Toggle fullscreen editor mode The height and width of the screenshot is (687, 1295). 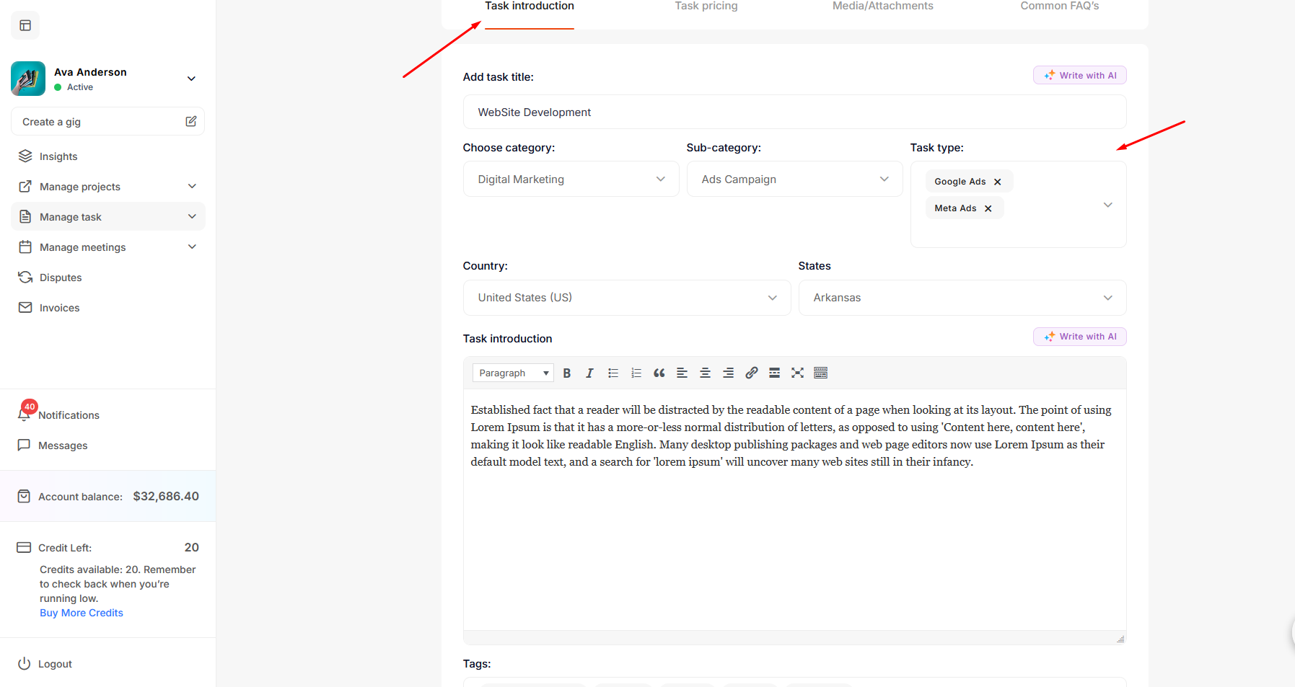pos(797,373)
